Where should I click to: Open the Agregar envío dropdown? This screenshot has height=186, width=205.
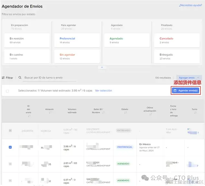[x=189, y=78]
